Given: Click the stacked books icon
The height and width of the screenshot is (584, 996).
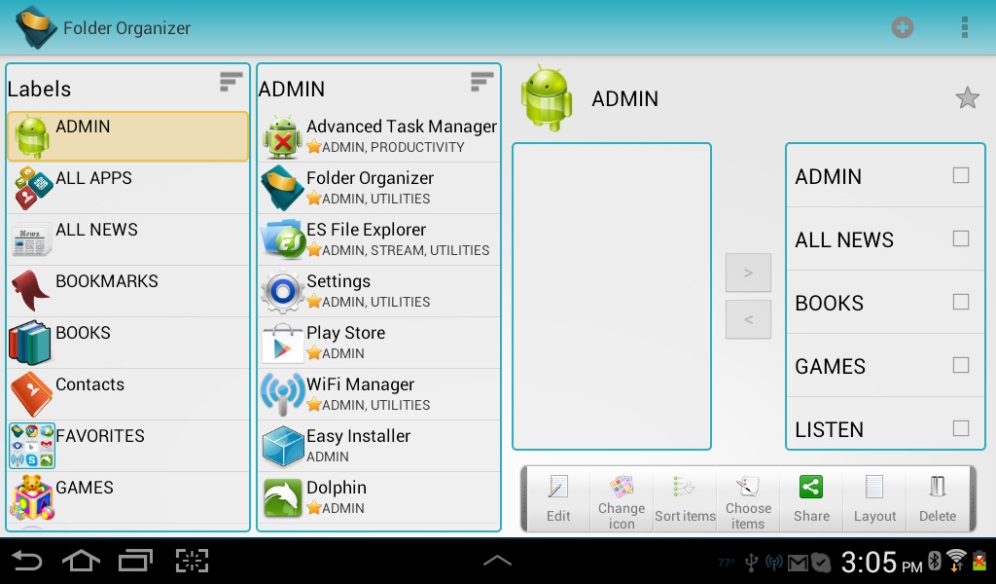Looking at the screenshot, I should click(x=30, y=343).
